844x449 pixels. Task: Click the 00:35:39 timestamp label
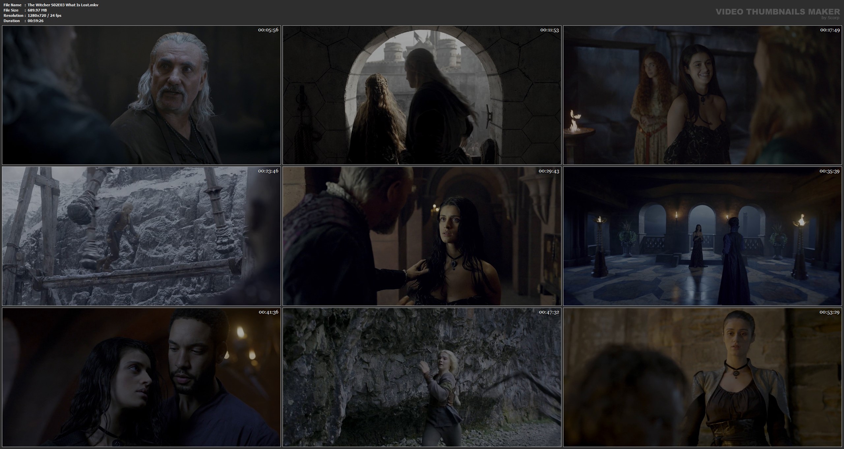tap(829, 171)
